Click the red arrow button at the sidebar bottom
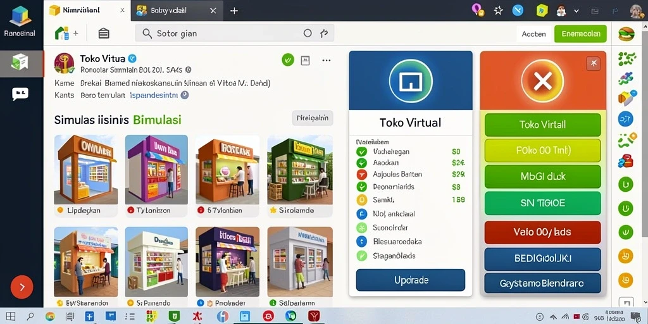 [22, 287]
